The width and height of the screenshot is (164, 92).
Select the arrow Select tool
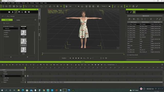33,6
